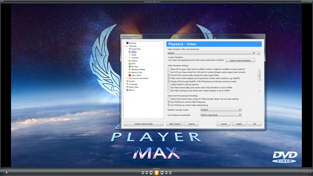
Task: Select Video in the options tree
Action: pos(134,52)
